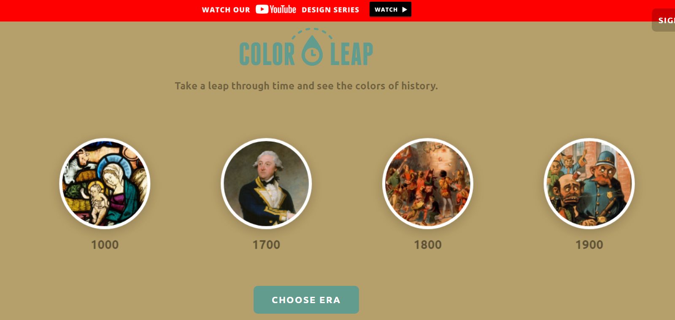
Task: Click the YouTube play-button logo in banner
Action: pos(262,9)
